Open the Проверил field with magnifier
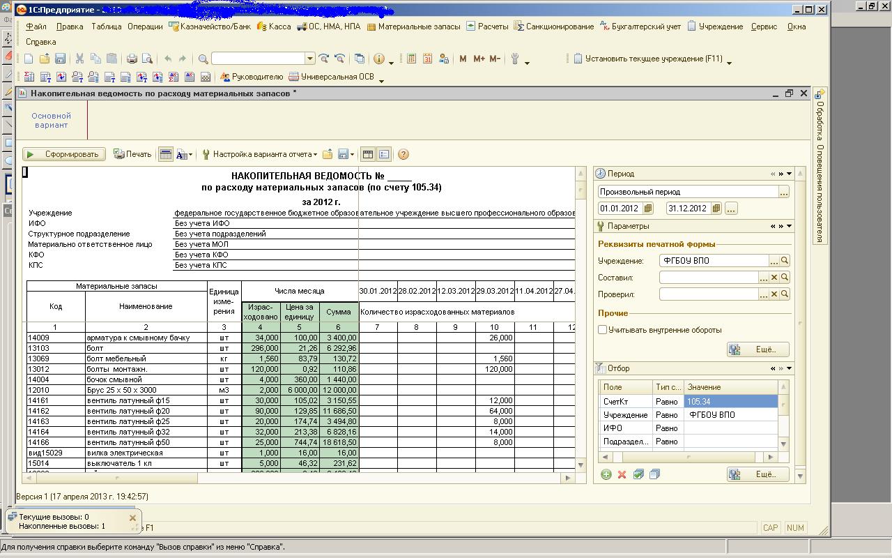The image size is (892, 558). 785,294
